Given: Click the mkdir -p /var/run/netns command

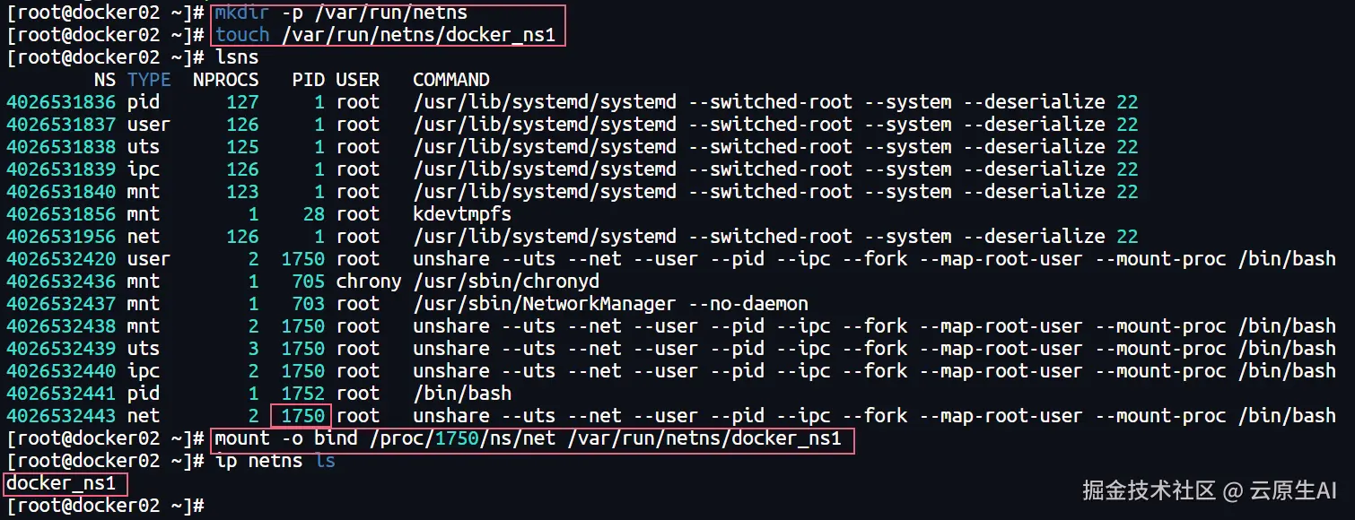Looking at the screenshot, I should [341, 13].
